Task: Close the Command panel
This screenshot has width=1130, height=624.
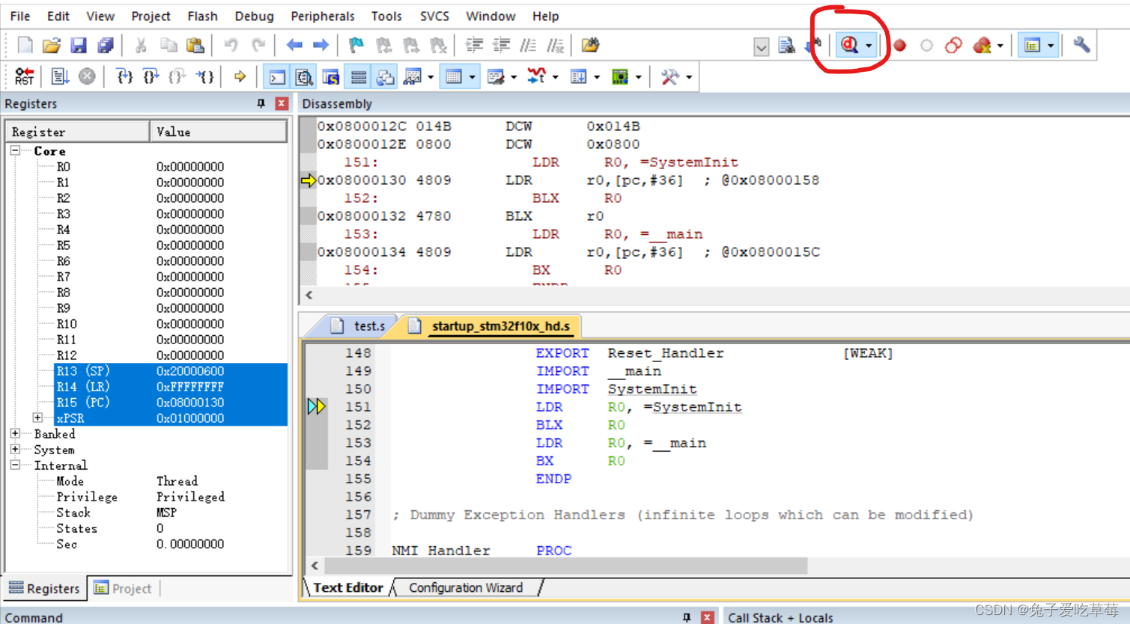Action: coord(707,617)
